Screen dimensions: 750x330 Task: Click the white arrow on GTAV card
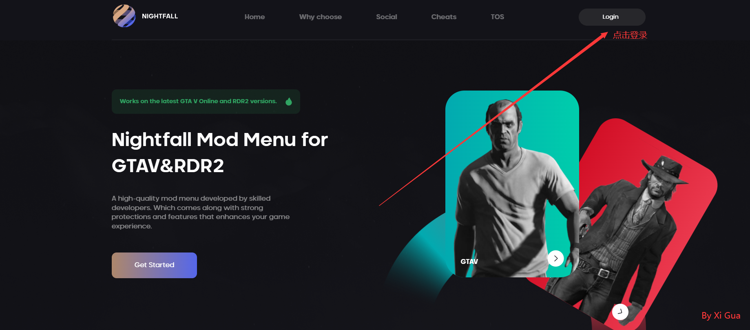555,258
